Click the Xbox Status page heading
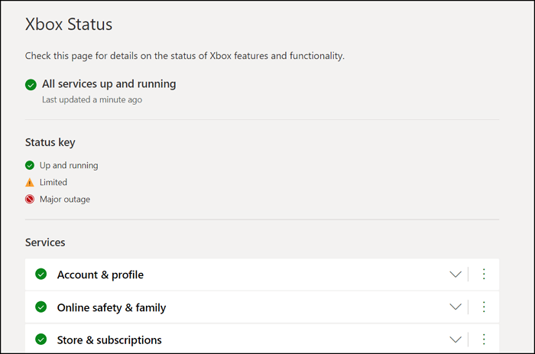Image resolution: width=535 pixels, height=354 pixels. click(69, 24)
